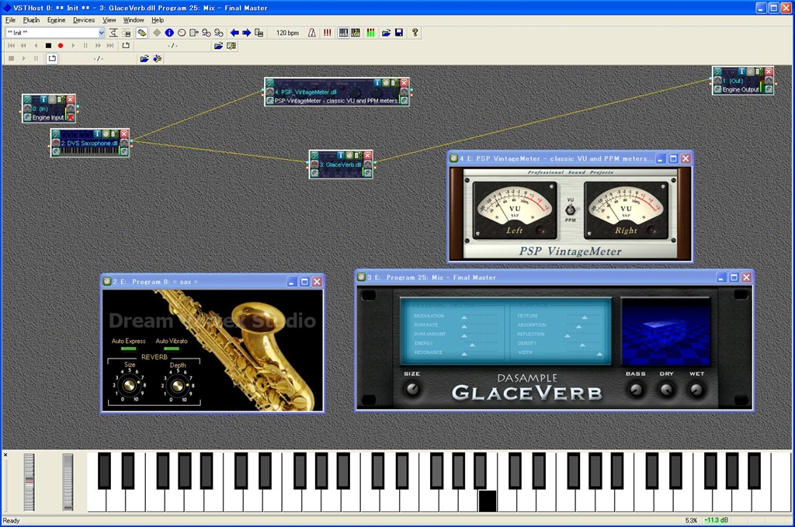Viewport: 795px width, 527px height.
Task: Toggle the Auto Vibrato switch on the sax plugin
Action: point(172,348)
